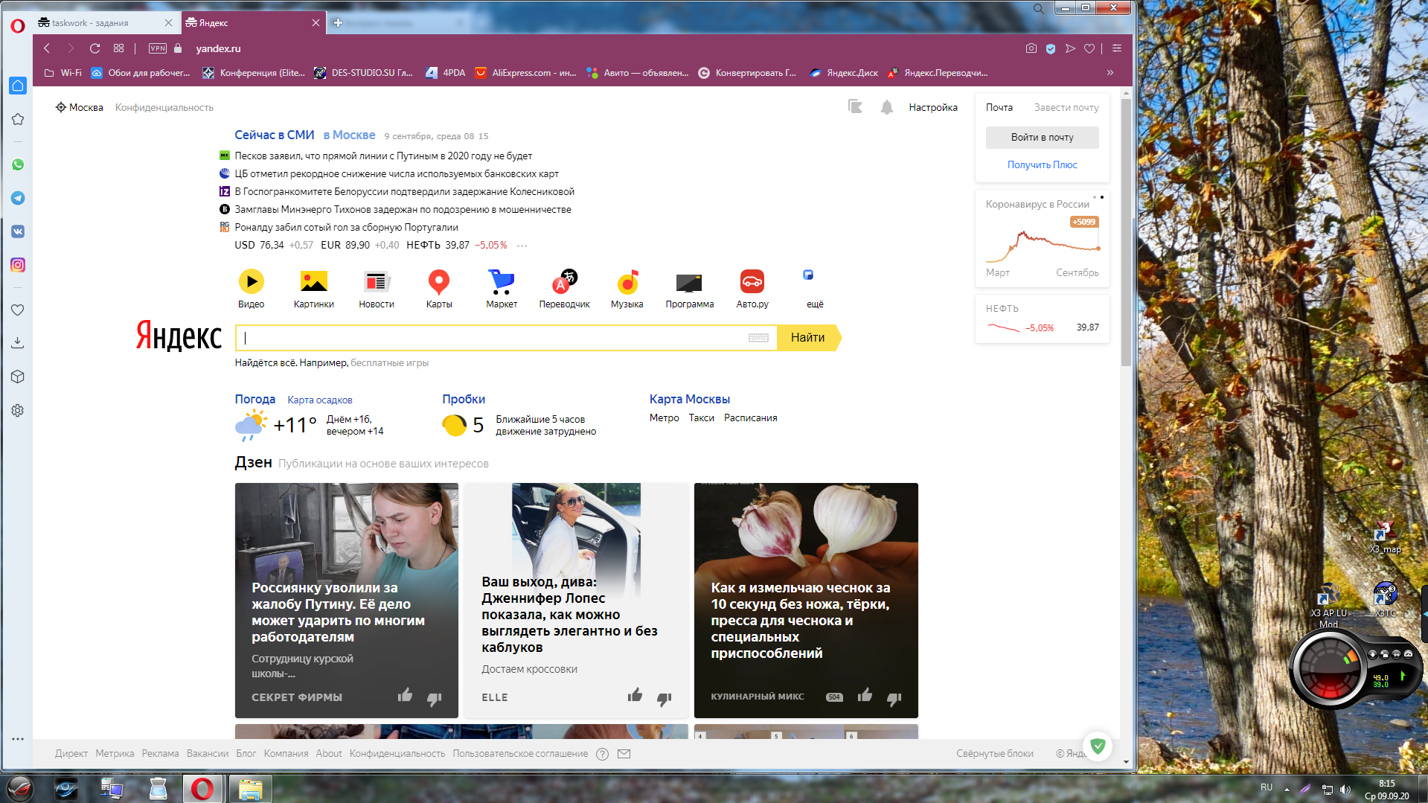This screenshot has width=1428, height=803.
Task: Open Yandex Маркет service
Action: pyautogui.click(x=502, y=289)
